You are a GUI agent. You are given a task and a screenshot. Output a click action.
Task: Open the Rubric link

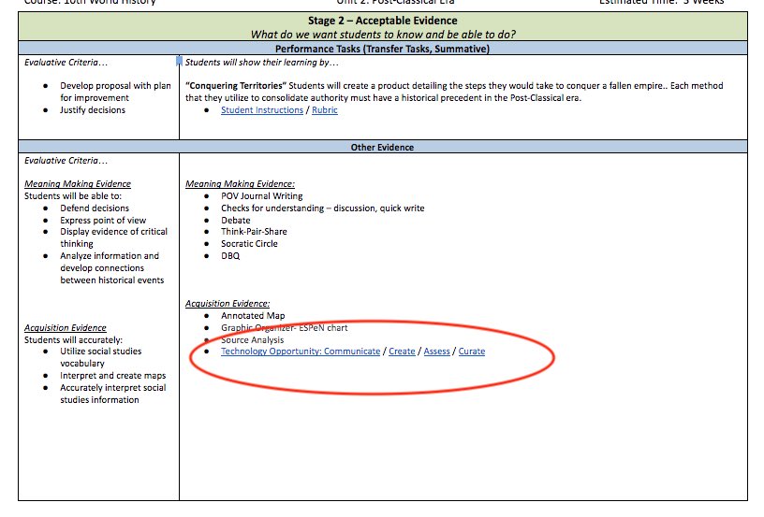325,110
